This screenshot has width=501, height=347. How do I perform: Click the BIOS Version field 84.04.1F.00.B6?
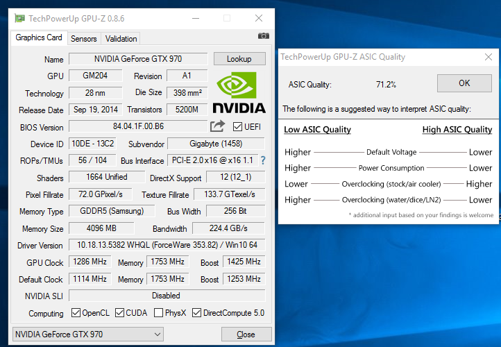click(x=138, y=126)
